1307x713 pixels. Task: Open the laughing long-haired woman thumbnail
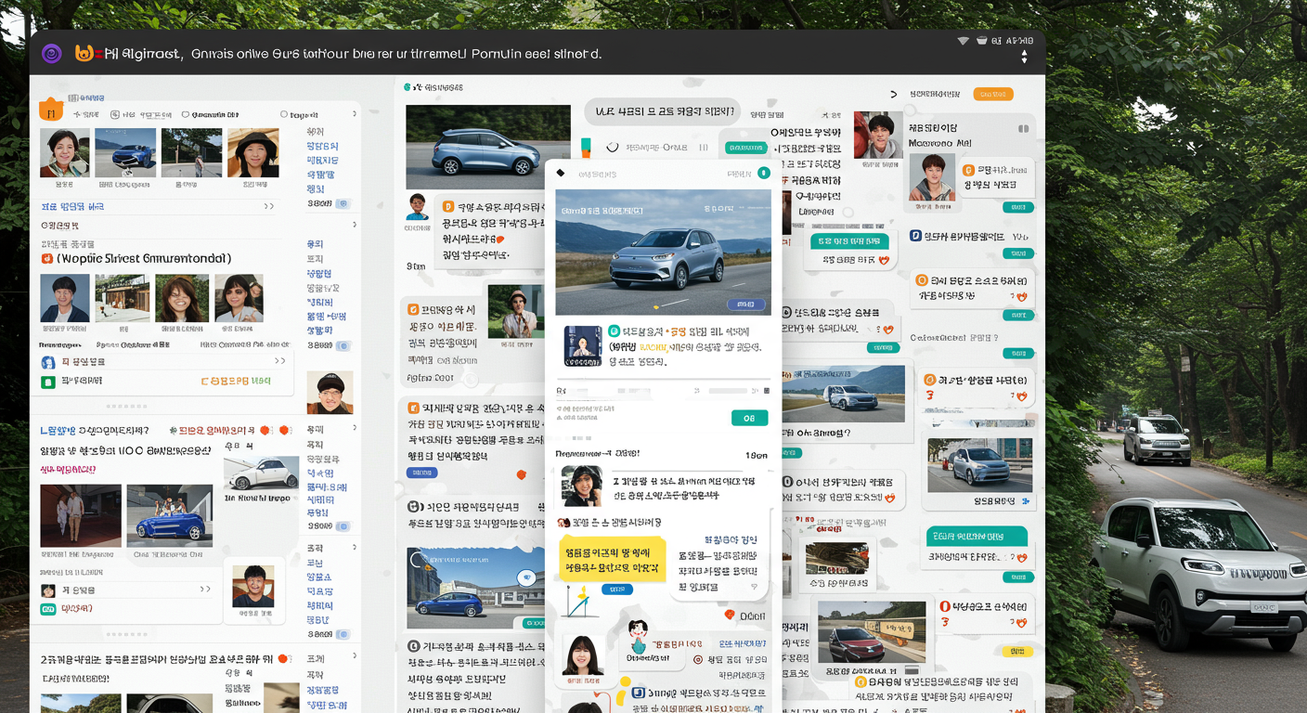point(182,298)
